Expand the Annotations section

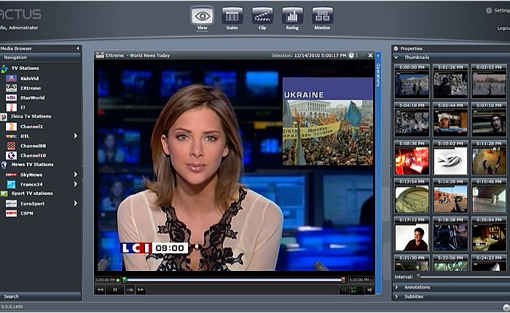click(396, 288)
